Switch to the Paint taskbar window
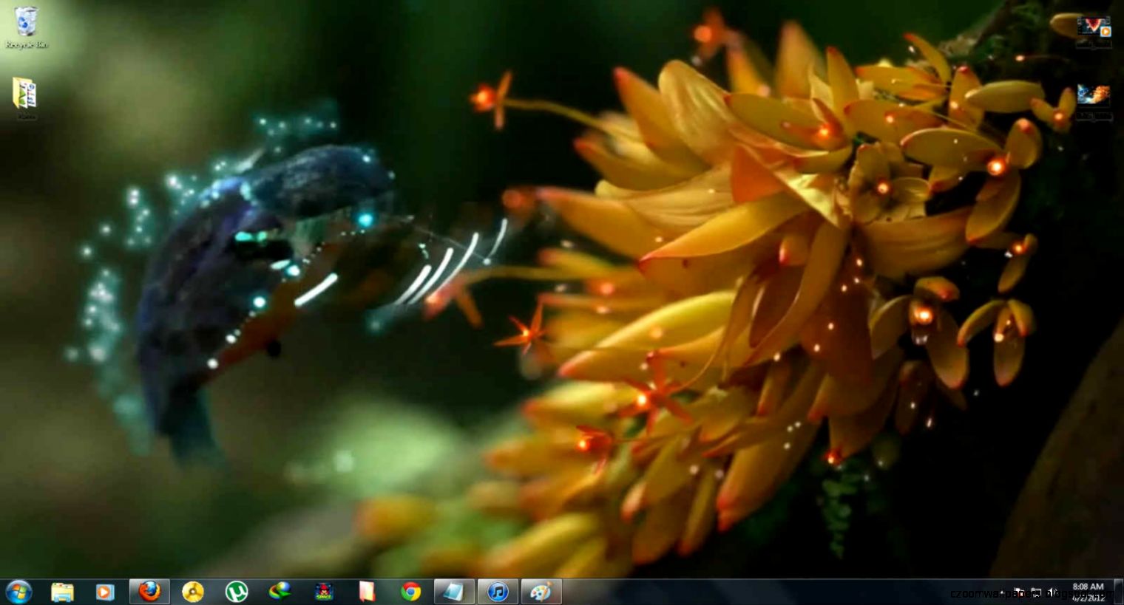The image size is (1124, 605). (541, 592)
